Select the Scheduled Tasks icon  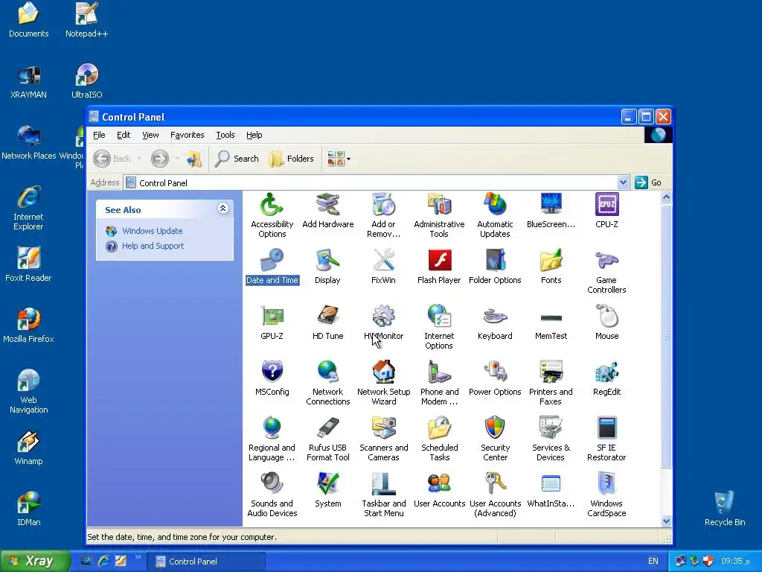439,439
